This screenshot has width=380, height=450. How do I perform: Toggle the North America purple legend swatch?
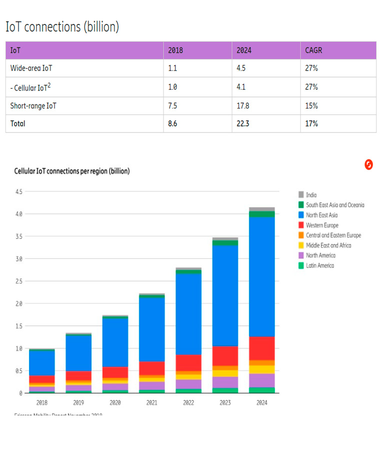(x=301, y=255)
